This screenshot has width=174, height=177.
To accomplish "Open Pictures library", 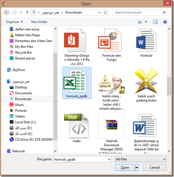I will tap(18, 110).
